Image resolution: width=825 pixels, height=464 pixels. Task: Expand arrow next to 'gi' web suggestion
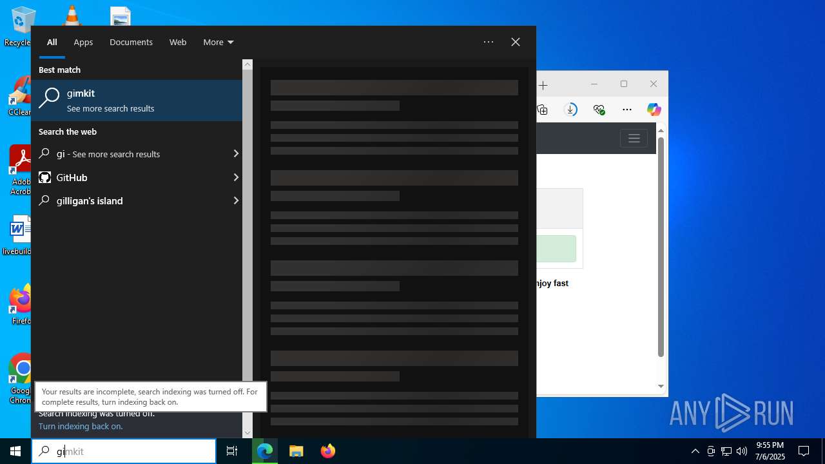pyautogui.click(x=236, y=154)
